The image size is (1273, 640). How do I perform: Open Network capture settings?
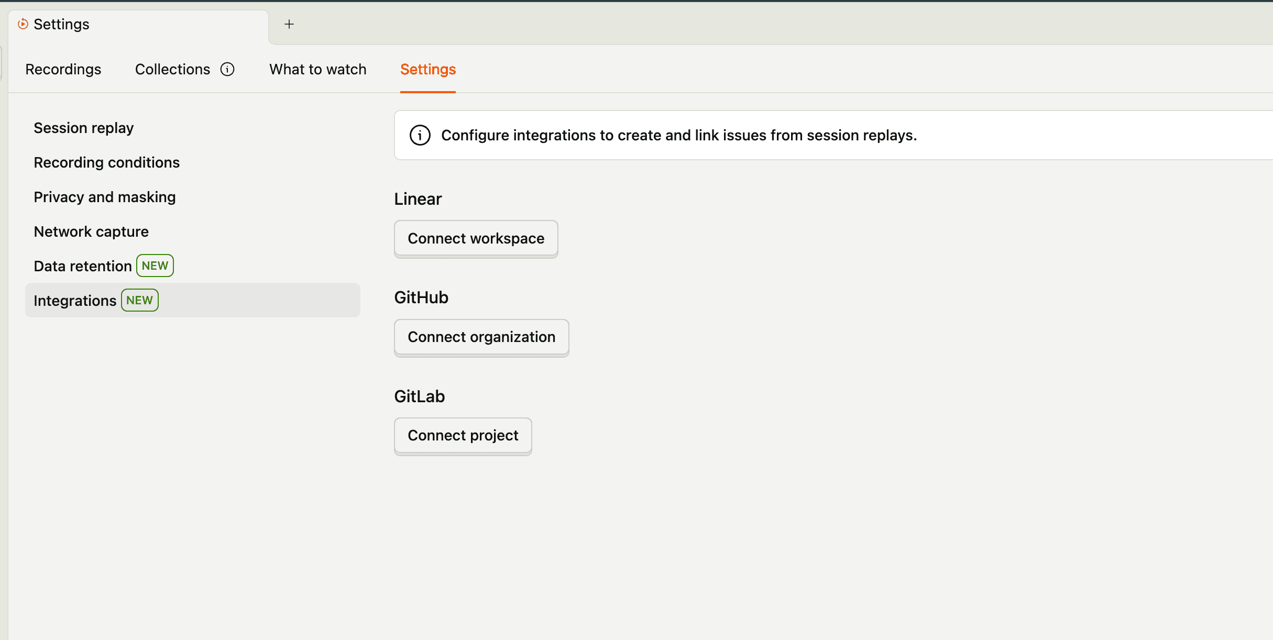tap(91, 231)
